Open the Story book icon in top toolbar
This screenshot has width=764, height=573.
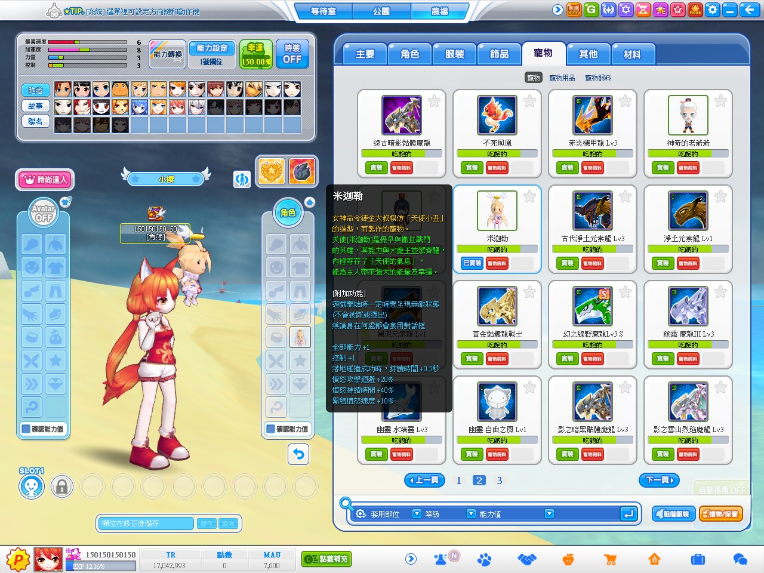574,10
